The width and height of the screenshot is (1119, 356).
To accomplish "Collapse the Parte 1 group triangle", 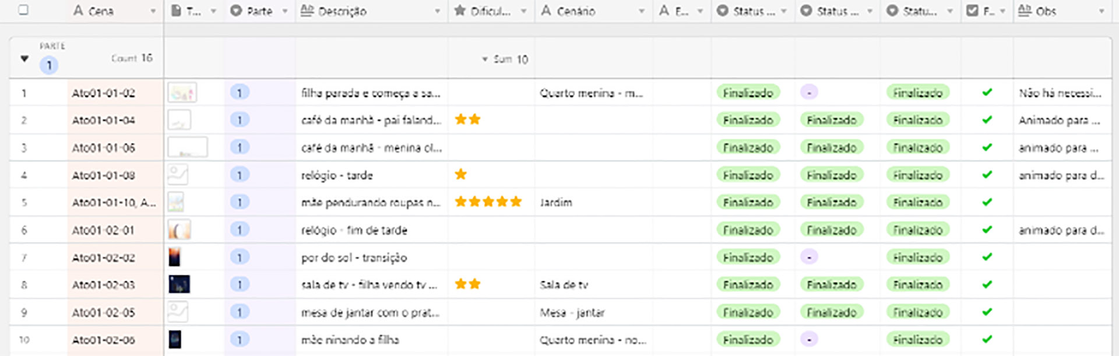I will point(24,58).
